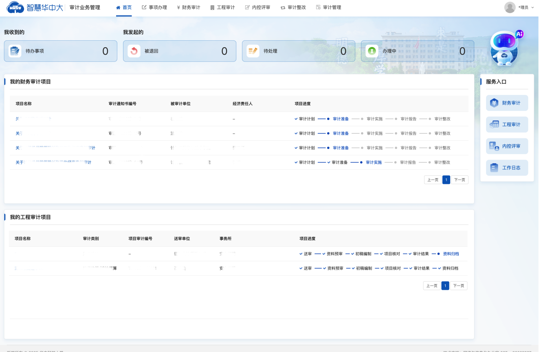The height and width of the screenshot is (352, 541).
Task: Click the 办理中 status card
Action: click(417, 51)
